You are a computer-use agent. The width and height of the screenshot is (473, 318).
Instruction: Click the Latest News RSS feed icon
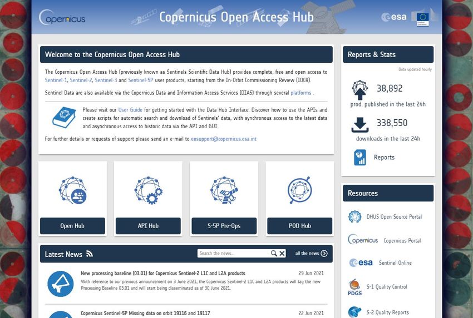(89, 254)
